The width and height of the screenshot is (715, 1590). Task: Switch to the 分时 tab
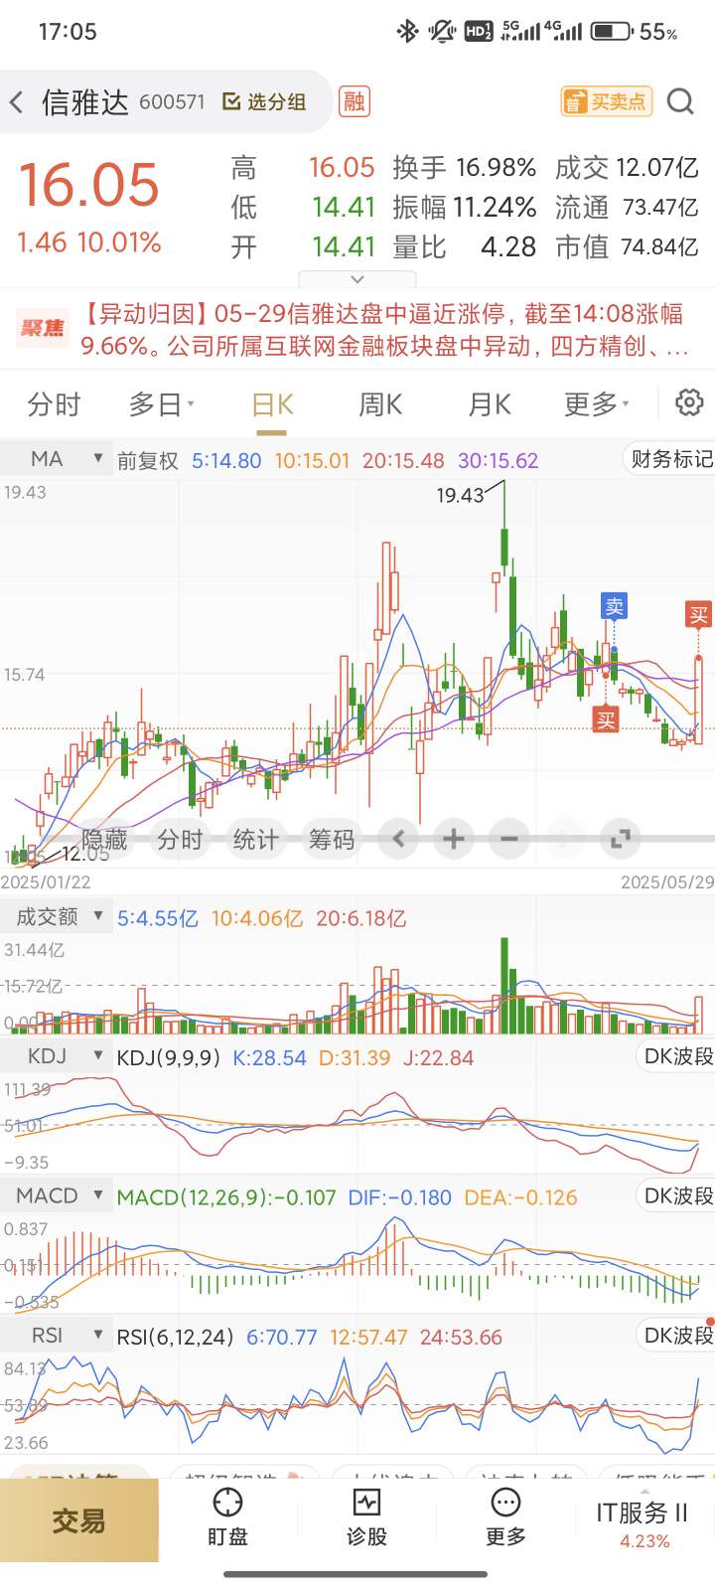[54, 404]
